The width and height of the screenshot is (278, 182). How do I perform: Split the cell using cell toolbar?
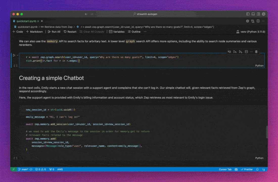click(246, 52)
